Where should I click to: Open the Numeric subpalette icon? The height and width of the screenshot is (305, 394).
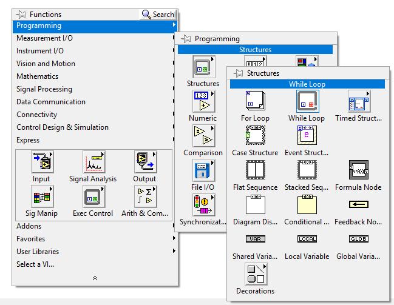pos(204,101)
